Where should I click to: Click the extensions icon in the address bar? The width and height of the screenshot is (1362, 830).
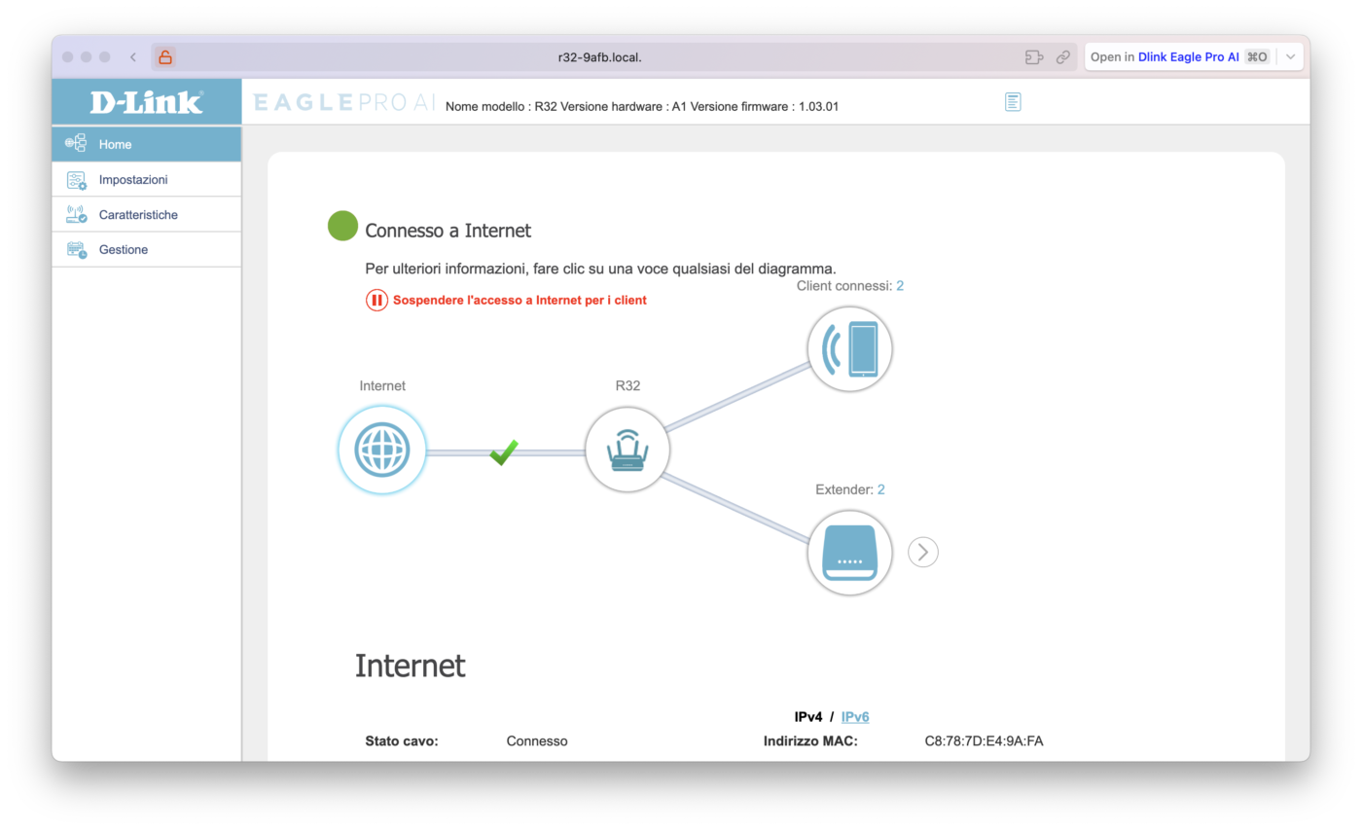coord(1034,57)
